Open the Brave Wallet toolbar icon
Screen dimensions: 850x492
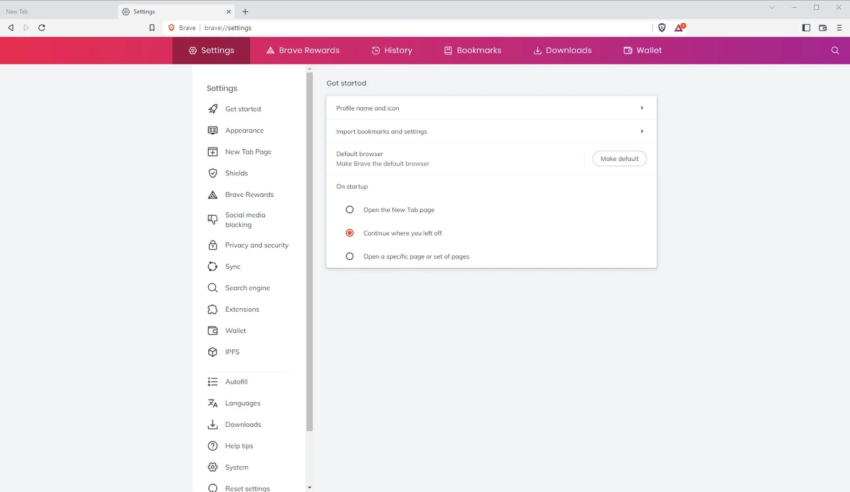[x=823, y=28]
